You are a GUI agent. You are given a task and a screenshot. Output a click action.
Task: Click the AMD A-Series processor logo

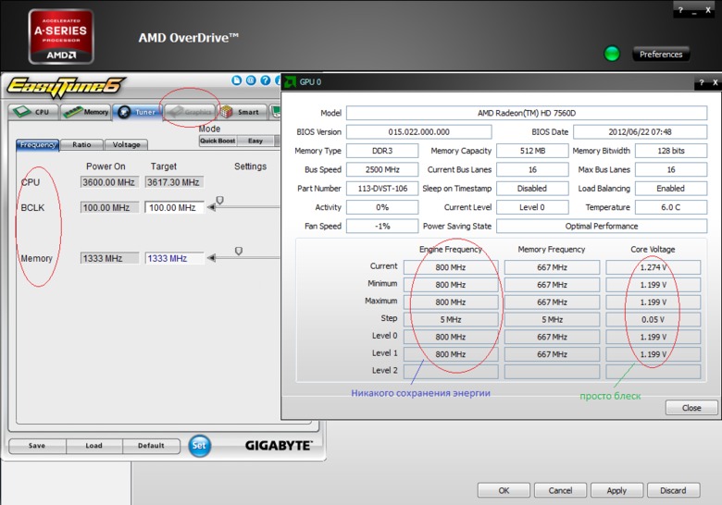coord(61,37)
